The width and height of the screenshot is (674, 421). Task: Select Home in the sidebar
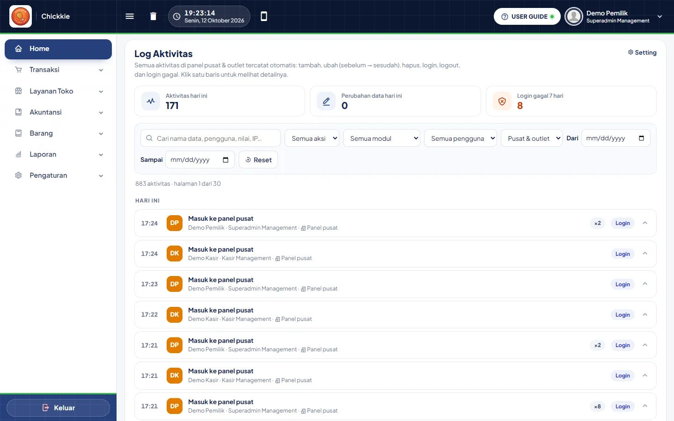[x=58, y=49]
